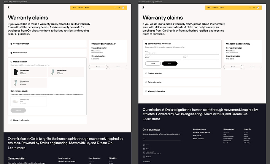
Task: Click check icon beside Order information, left frame
Action: click(11, 53)
